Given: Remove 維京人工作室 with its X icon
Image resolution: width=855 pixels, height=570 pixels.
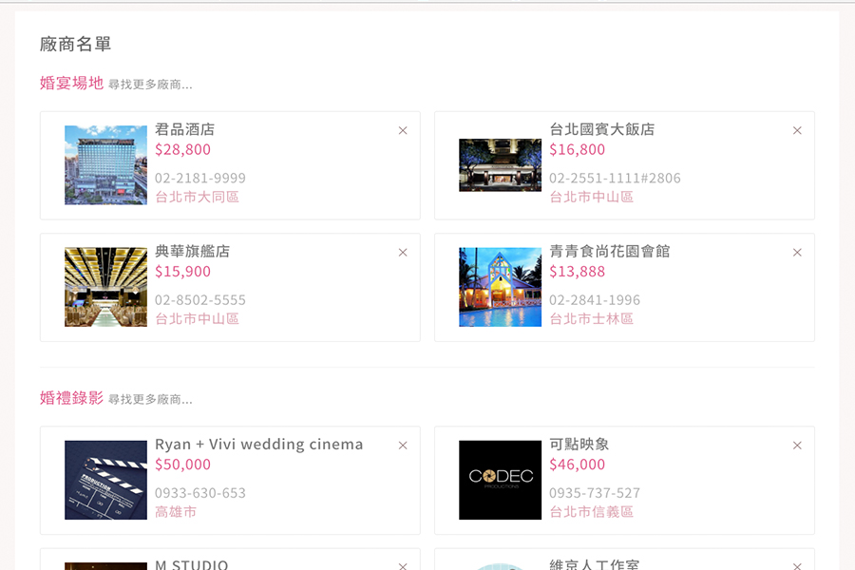Looking at the screenshot, I should [x=797, y=565].
